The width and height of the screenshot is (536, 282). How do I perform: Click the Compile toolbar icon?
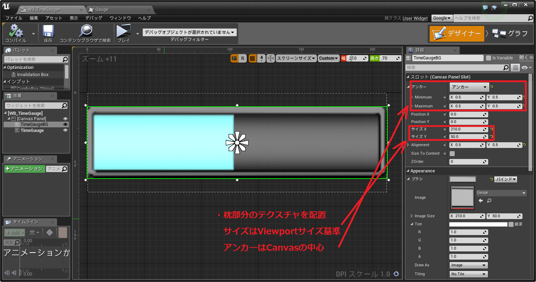(x=16, y=31)
